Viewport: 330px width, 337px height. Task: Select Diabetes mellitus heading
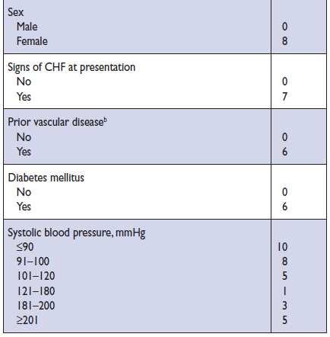click(x=46, y=178)
